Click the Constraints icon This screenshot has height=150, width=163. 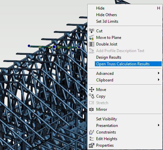[92, 132]
